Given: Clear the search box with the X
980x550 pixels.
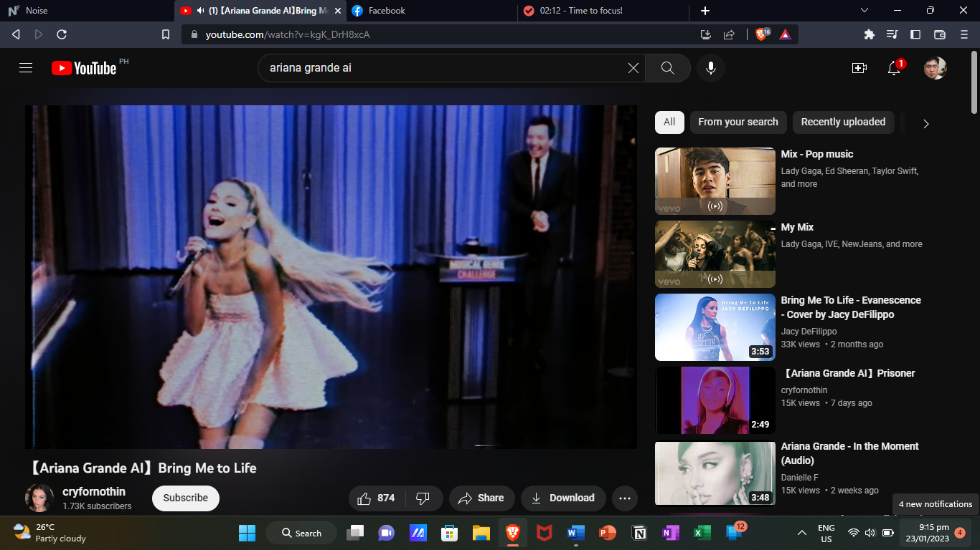Looking at the screenshot, I should click(633, 68).
